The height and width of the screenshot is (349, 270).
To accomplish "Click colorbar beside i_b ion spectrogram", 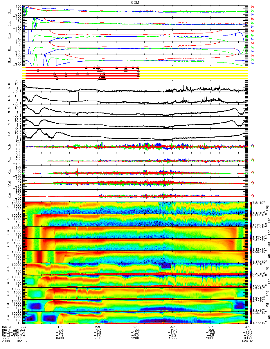I will pos(251,208).
